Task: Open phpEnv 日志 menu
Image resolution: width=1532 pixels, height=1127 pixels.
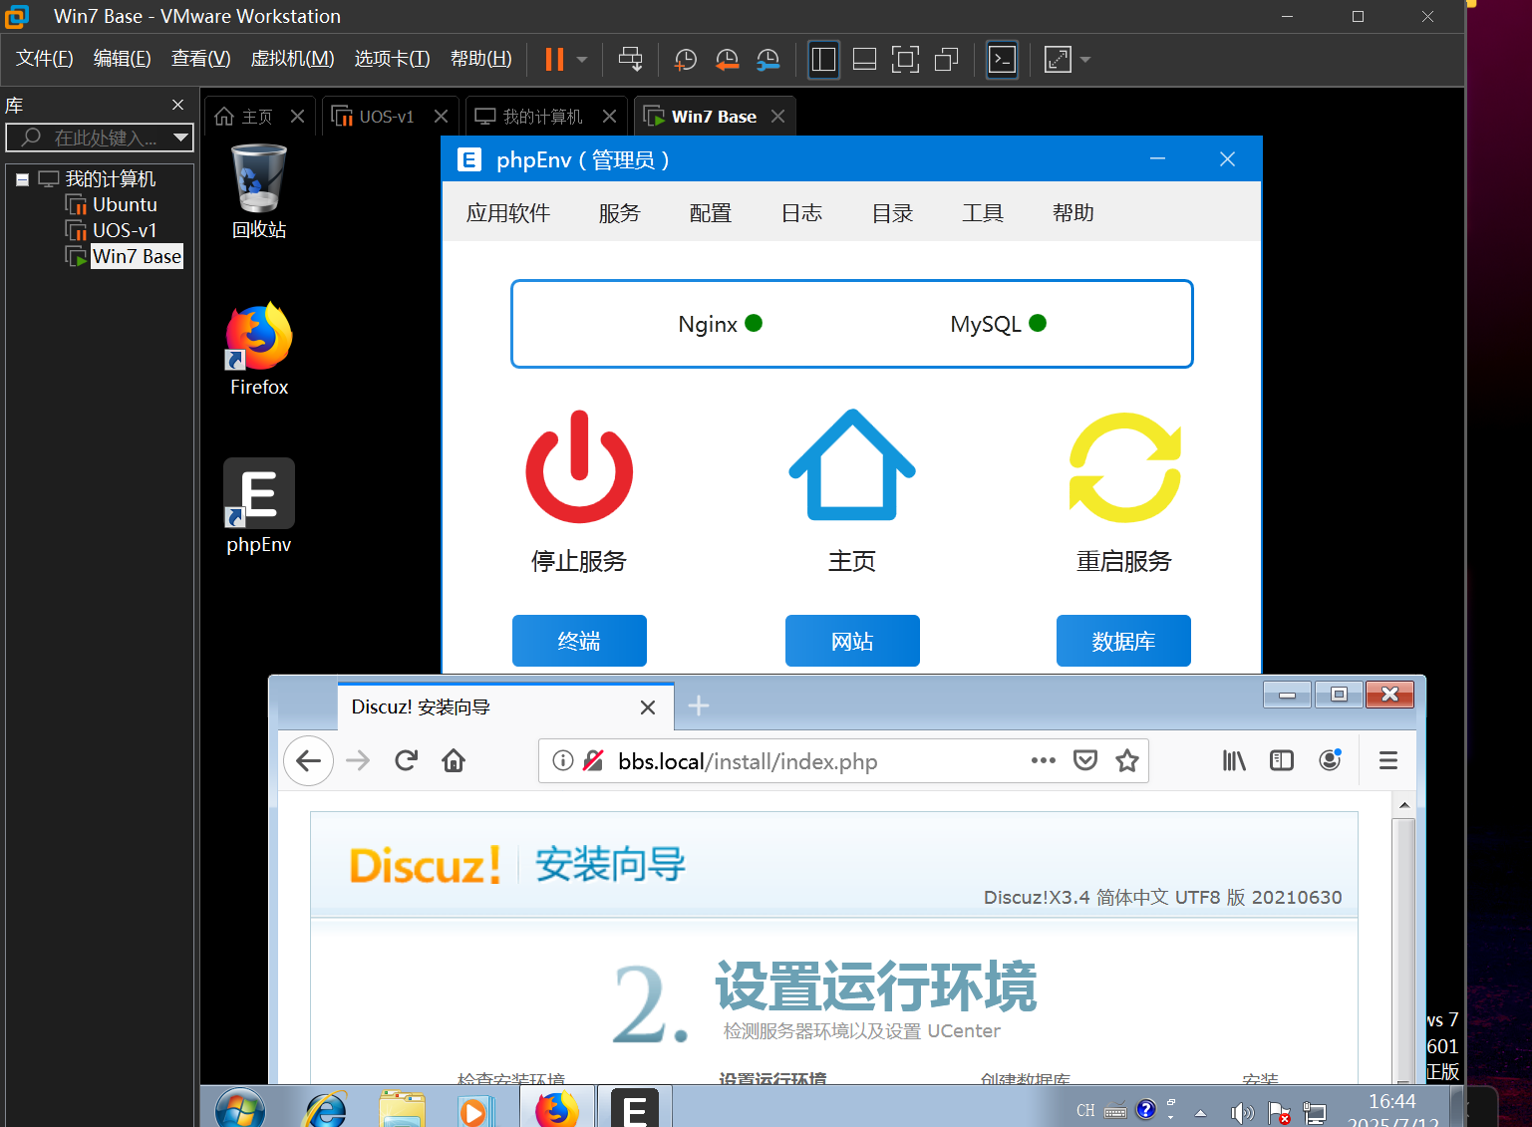Action: pyautogui.click(x=801, y=213)
